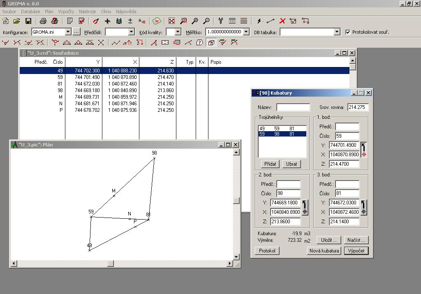Click the crop frame toolbar icon
Image resolution: width=421 pixels, height=294 pixels.
[x=305, y=21]
